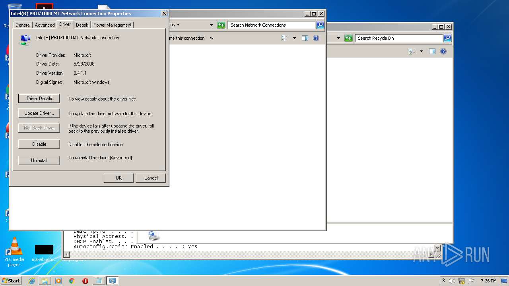Change view icon in Network Connections
The width and height of the screenshot is (509, 286).
click(x=285, y=39)
